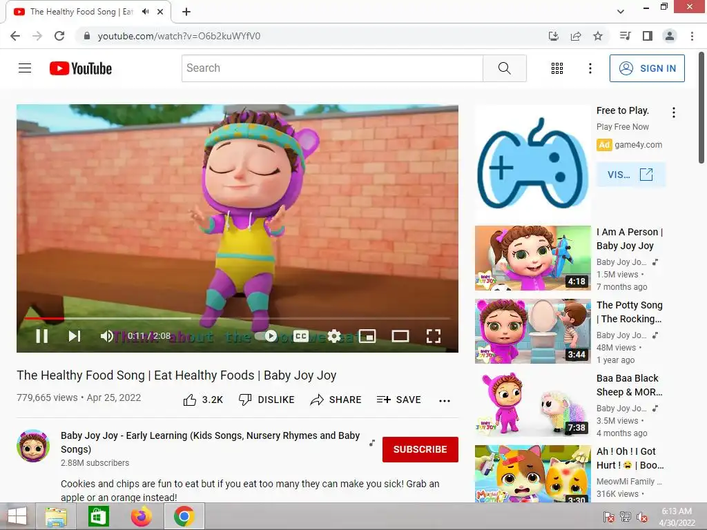
Task: Open the YouTube settings three-dot menu
Action: (x=590, y=68)
